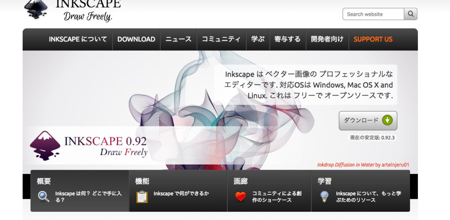This screenshot has height=220, width=450.
Task: Click 'Inkscape は何？ どこで手に入る？' text
Action: 88,197
